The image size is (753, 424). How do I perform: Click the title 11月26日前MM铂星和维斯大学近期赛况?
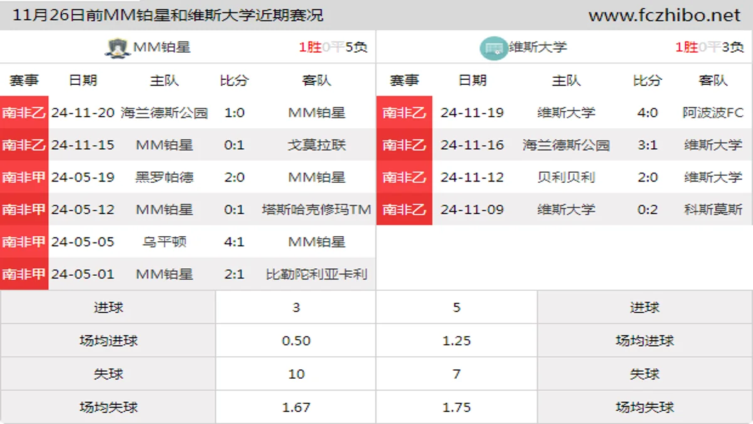click(x=168, y=15)
